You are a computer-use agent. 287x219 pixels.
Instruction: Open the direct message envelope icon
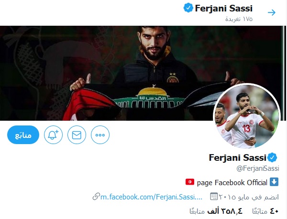[x=77, y=135]
